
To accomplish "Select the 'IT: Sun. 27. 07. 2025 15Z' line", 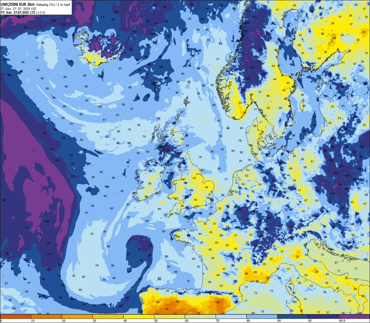I will 18,9.
